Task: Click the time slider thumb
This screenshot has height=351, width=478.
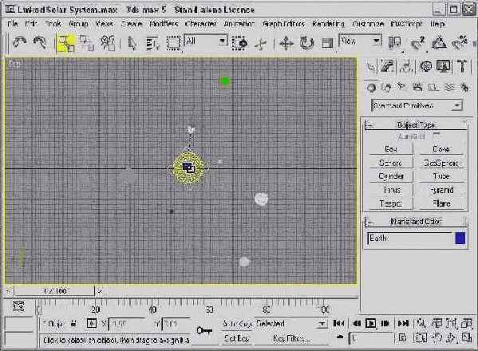Action: tap(54, 291)
